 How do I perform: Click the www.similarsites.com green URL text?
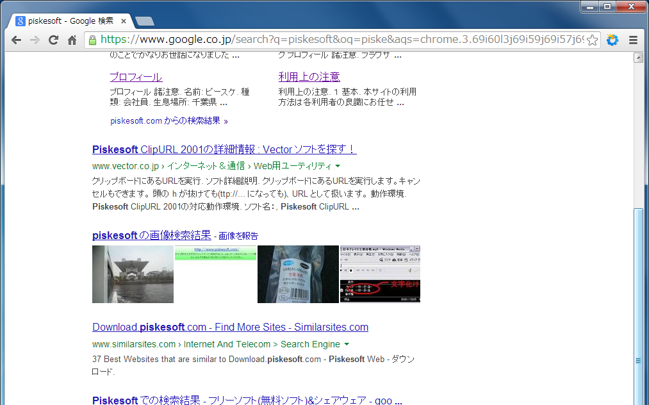click(x=134, y=345)
